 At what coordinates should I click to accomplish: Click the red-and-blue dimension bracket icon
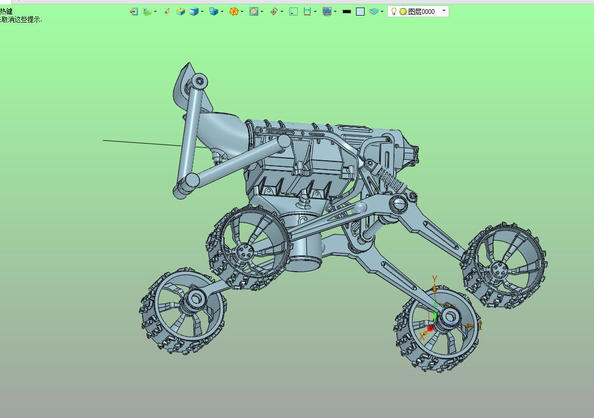[307, 12]
